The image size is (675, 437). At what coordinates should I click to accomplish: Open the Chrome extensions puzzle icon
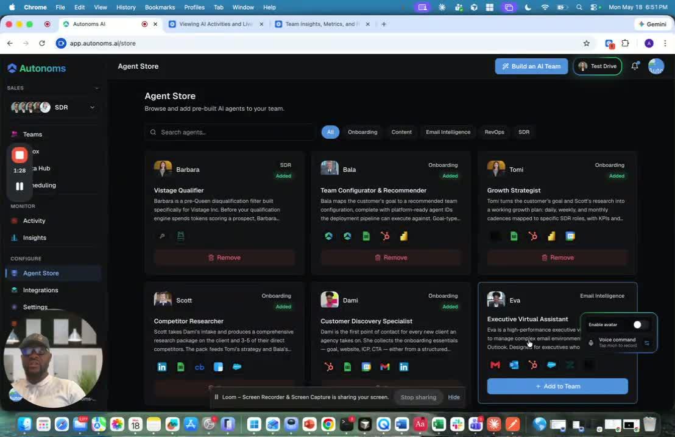(626, 43)
